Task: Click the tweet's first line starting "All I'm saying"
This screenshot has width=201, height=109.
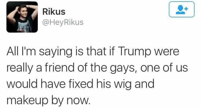Action: tap(93, 52)
